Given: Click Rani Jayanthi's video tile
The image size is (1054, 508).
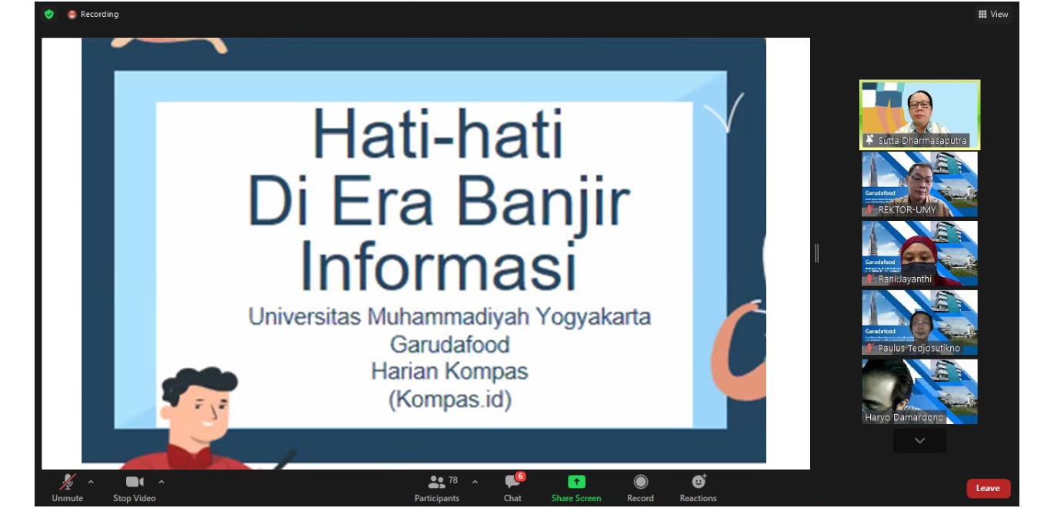Looking at the screenshot, I should click(919, 253).
